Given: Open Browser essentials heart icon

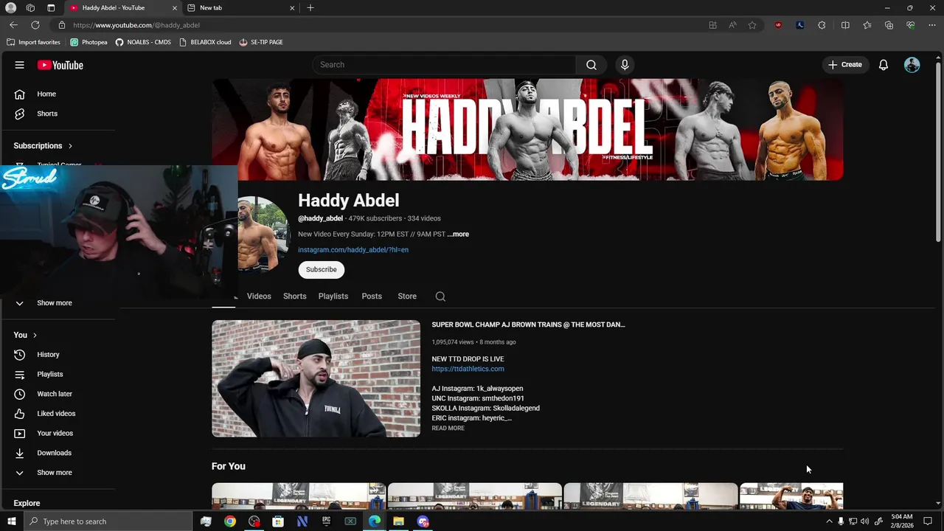Looking at the screenshot, I should 911,25.
